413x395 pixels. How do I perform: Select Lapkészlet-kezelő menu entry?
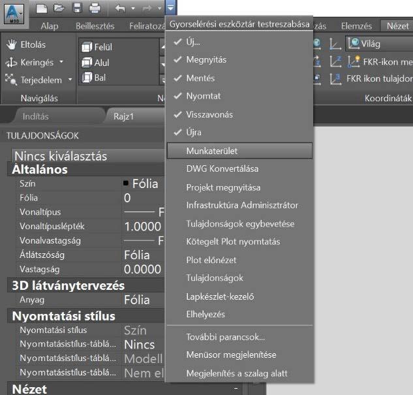(x=239, y=296)
